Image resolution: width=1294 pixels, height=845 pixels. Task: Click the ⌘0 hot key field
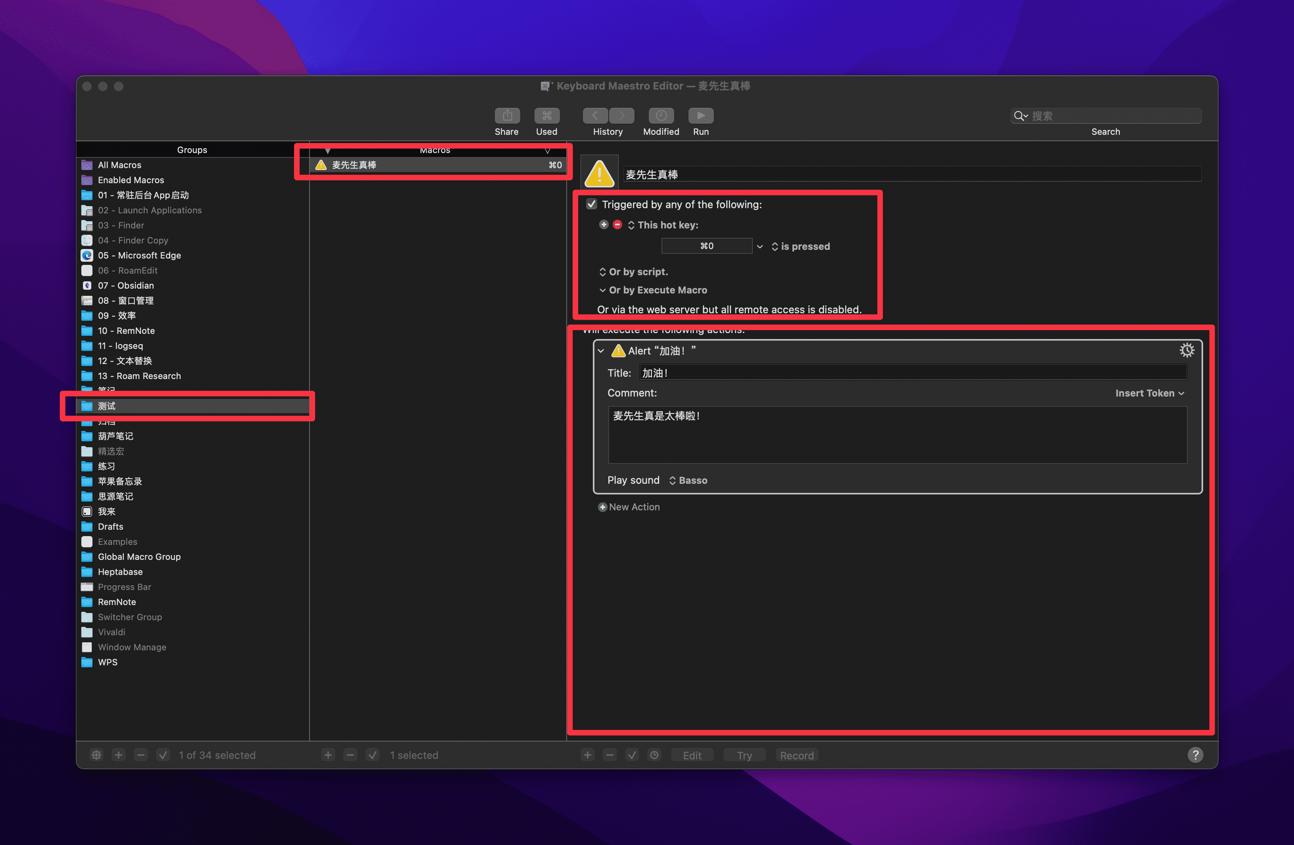point(706,246)
